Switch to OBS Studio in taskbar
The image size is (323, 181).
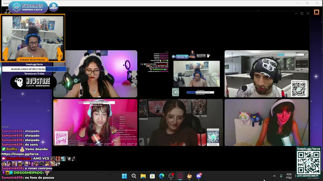tap(171, 176)
